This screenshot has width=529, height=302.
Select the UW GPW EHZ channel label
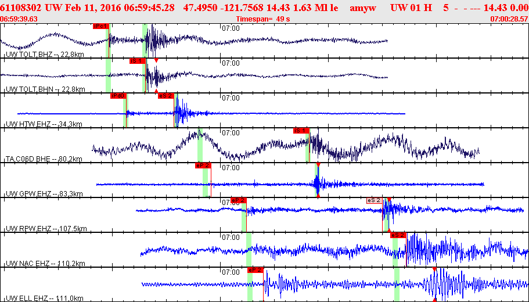tap(44, 194)
